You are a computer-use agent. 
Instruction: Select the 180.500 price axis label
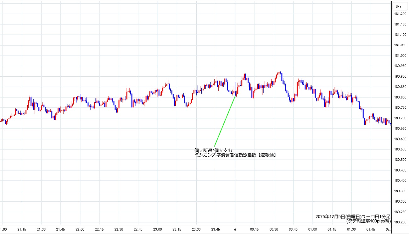400,160
